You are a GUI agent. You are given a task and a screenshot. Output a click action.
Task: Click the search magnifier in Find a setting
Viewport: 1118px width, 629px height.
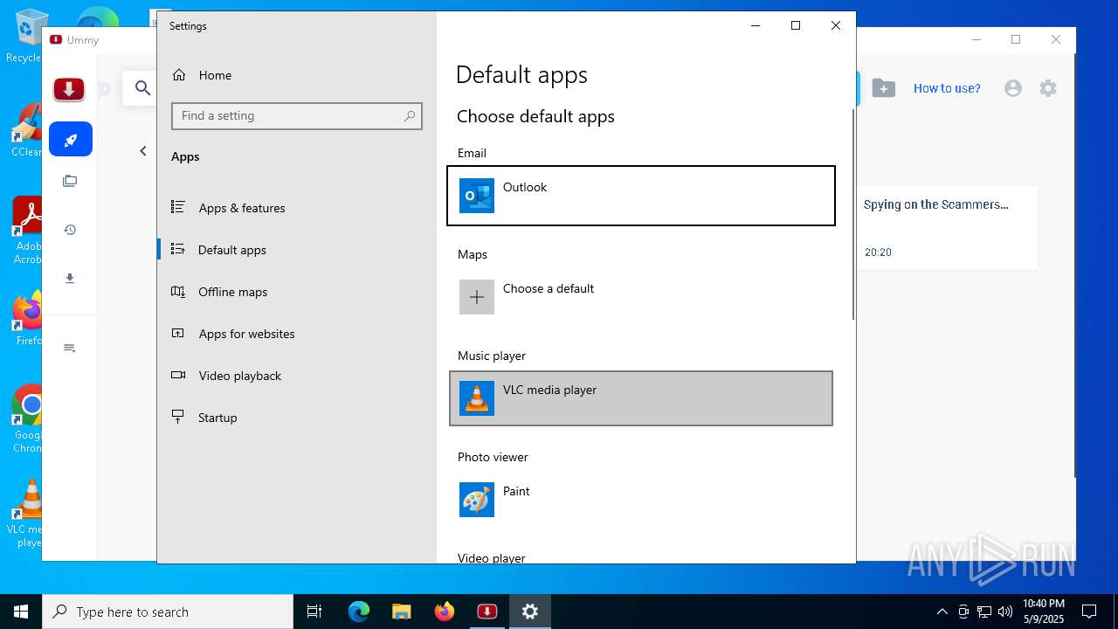410,115
